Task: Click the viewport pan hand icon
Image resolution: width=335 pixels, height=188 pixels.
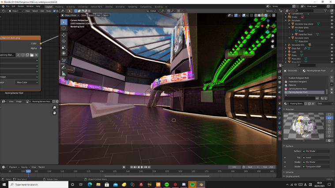Action: point(273,41)
